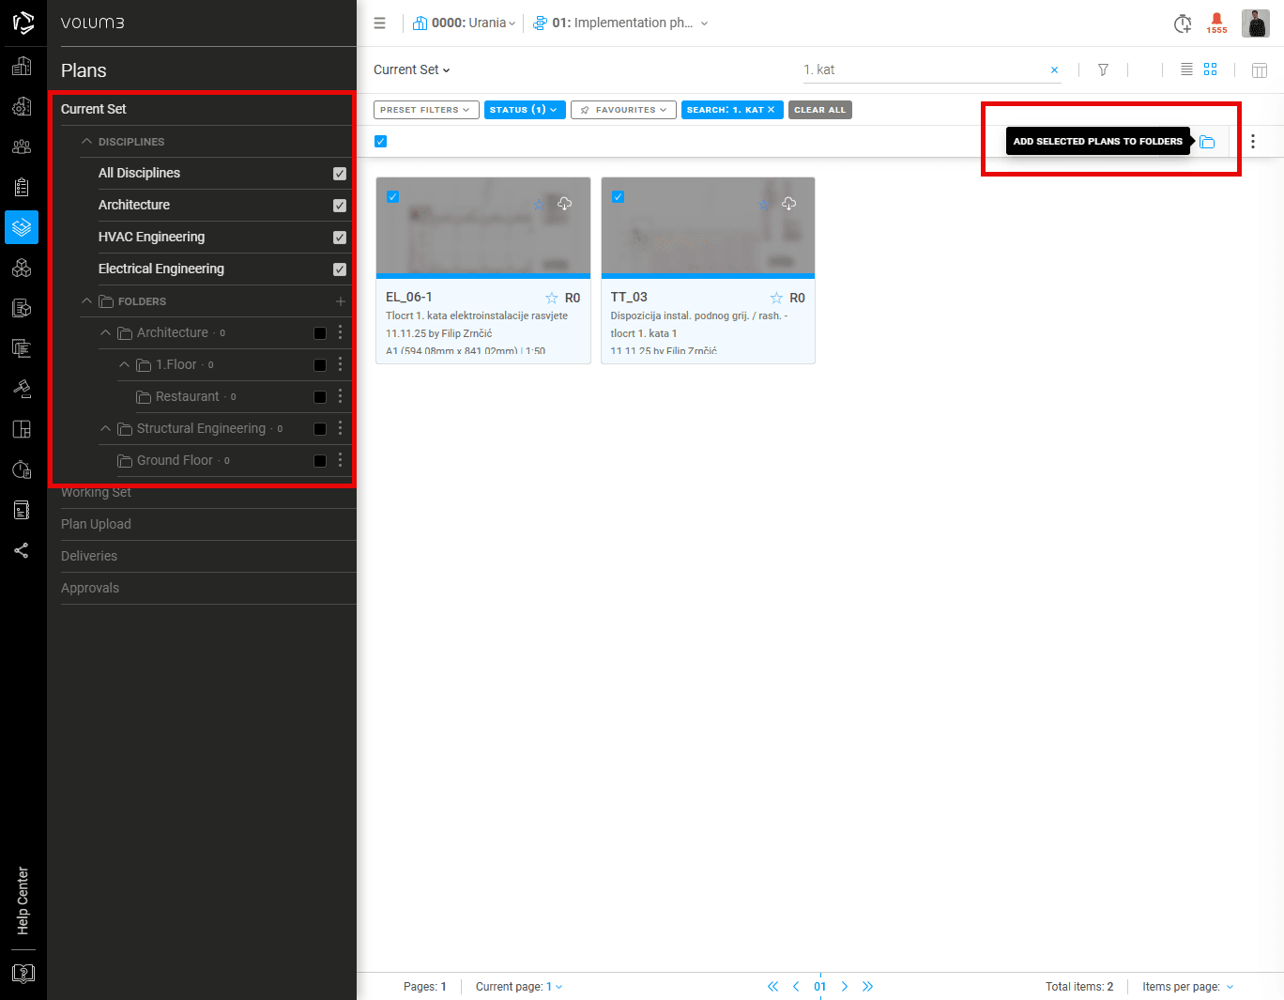The width and height of the screenshot is (1284, 1000).
Task: Check the Architecture folder checkbox
Action: coord(320,333)
